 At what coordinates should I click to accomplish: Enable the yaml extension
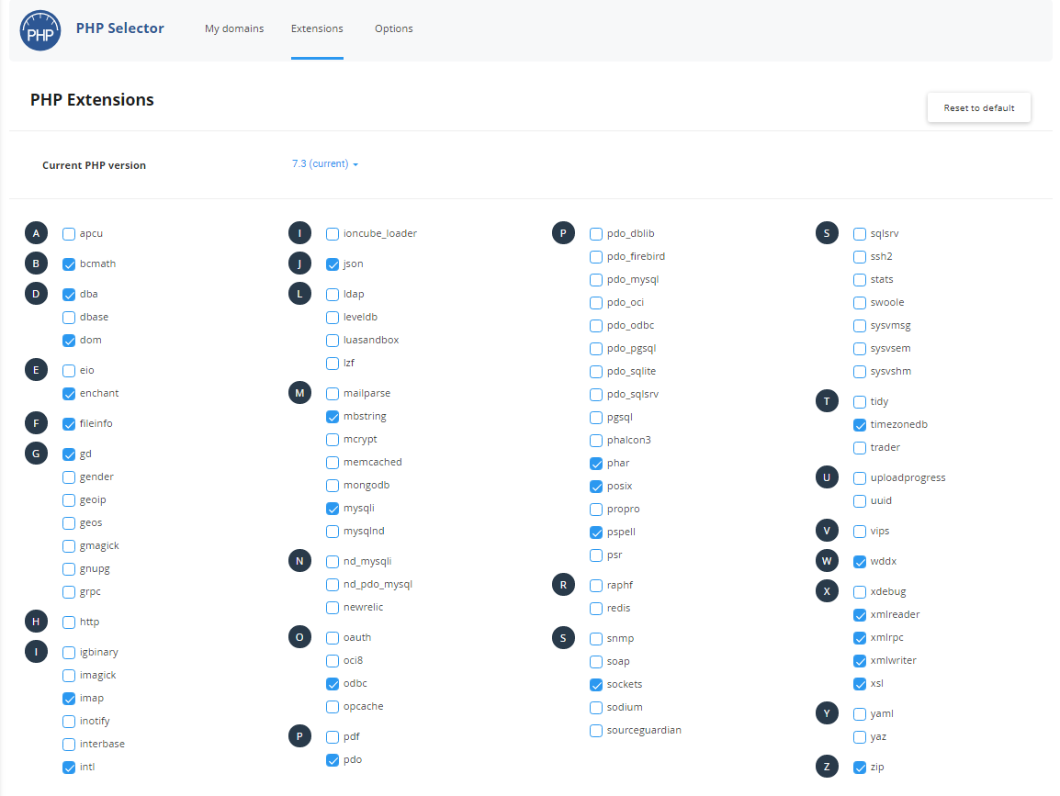(x=860, y=714)
